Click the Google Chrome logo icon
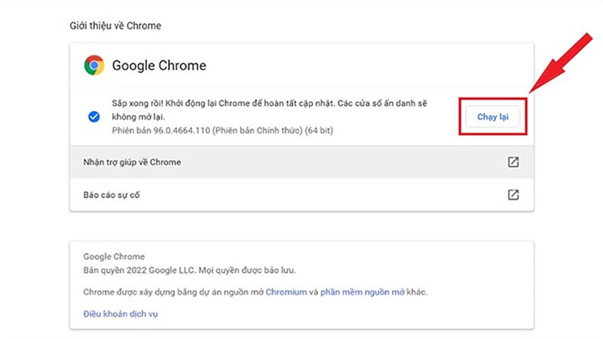This screenshot has height=339, width=603. point(93,66)
